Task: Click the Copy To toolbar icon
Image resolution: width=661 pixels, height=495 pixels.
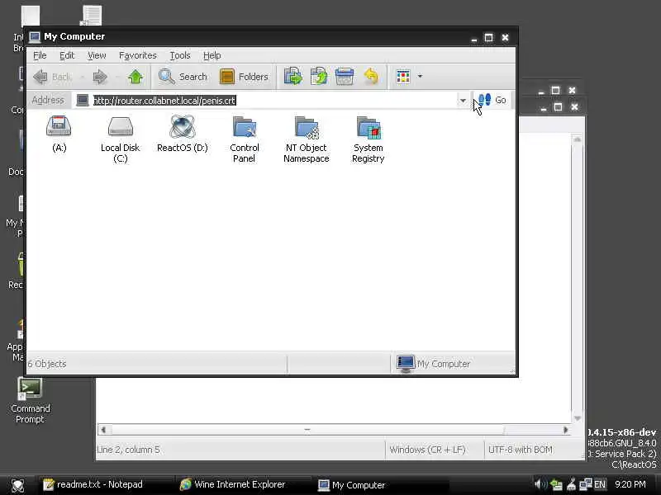Action: point(319,77)
